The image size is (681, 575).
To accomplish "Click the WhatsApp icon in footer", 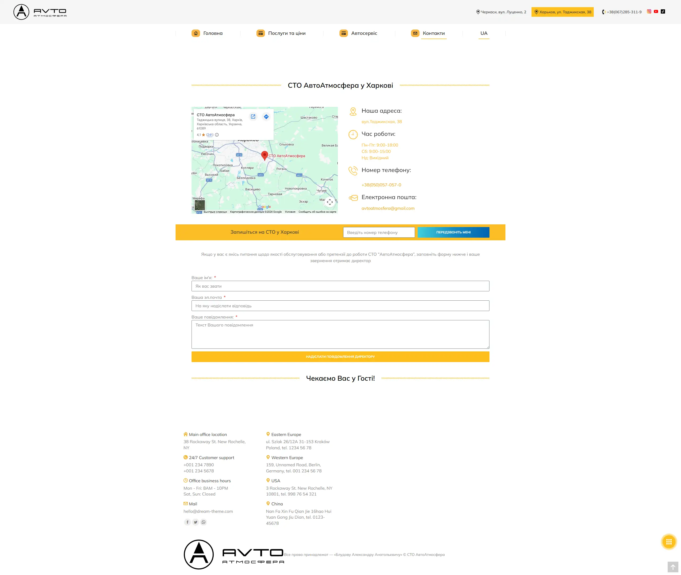I will tap(204, 522).
